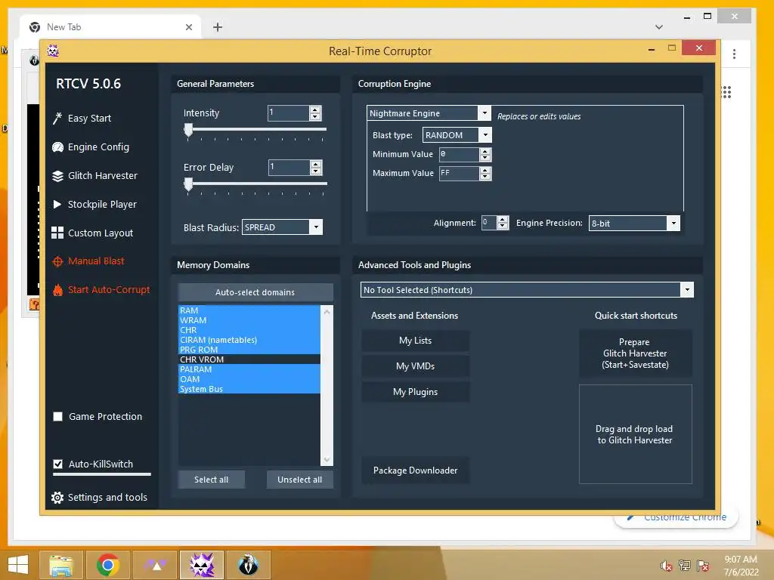Open Easy Start wand icon

57,119
